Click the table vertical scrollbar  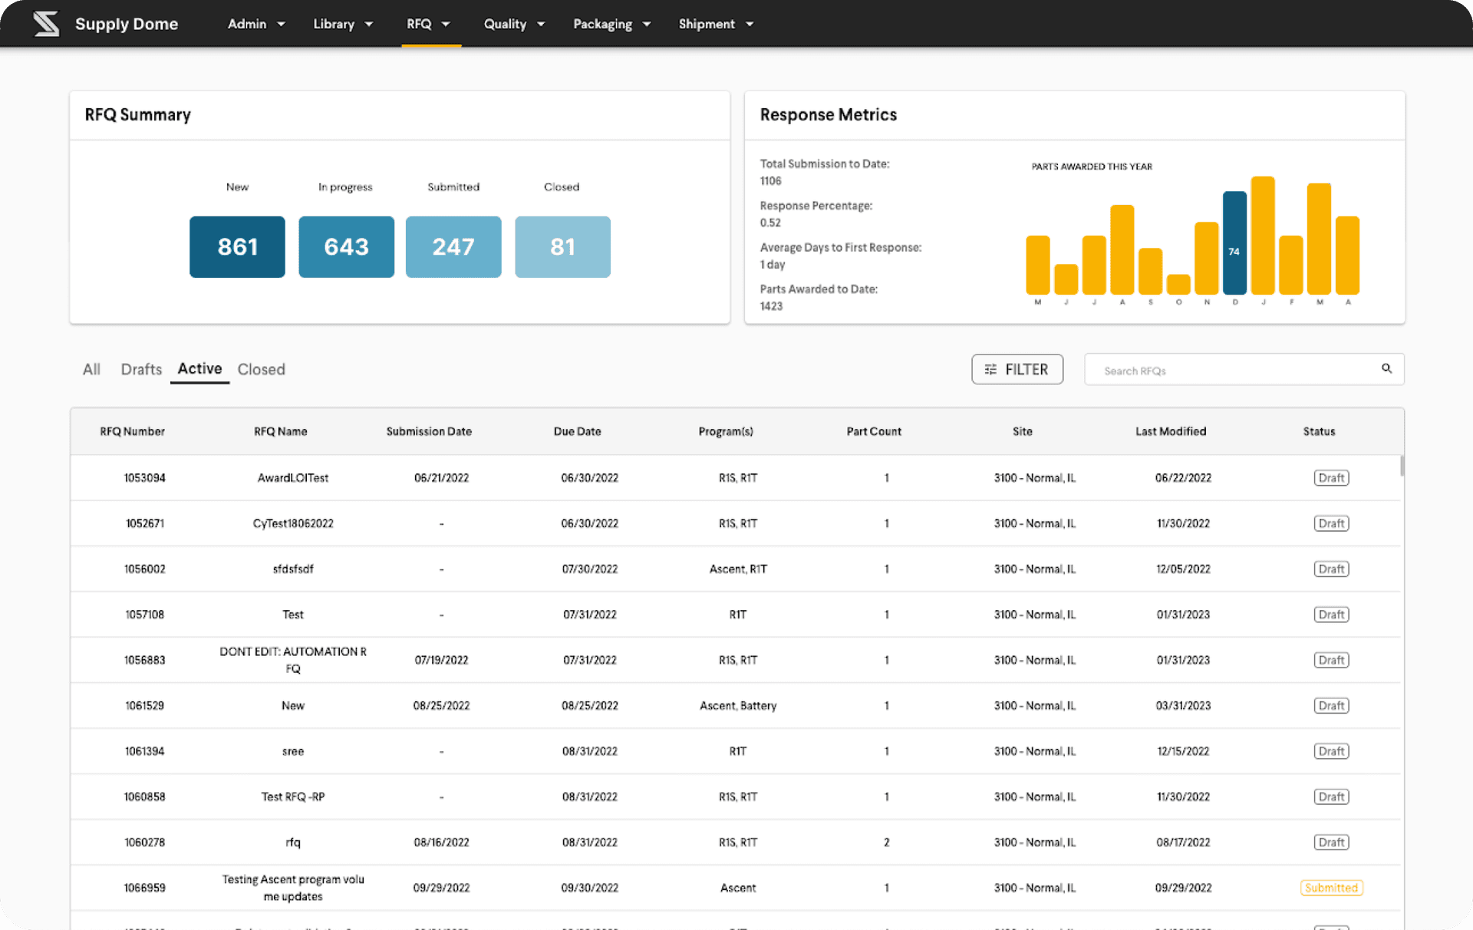1402,467
